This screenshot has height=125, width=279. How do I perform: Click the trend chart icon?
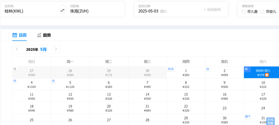(39, 35)
